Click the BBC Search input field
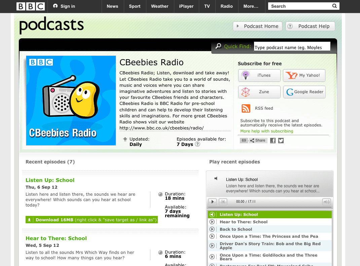 point(300,6)
